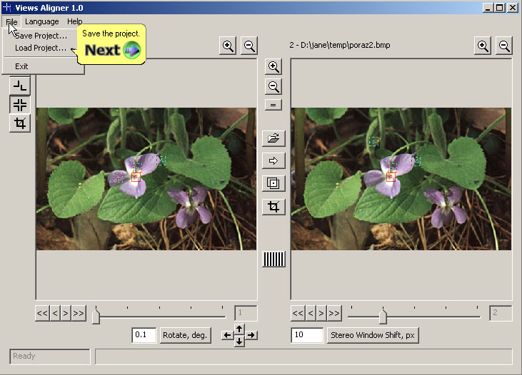Click the equals sign button in center toolbar
522x375 pixels.
pos(273,105)
